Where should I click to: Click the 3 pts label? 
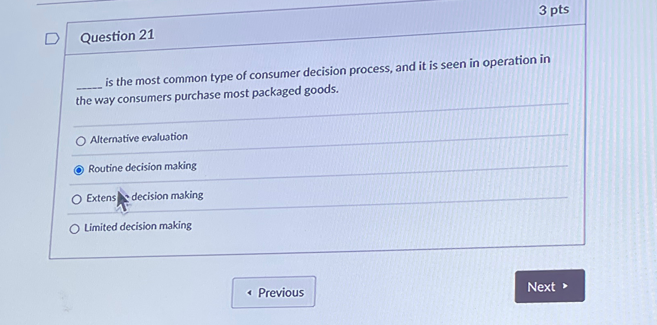(554, 9)
